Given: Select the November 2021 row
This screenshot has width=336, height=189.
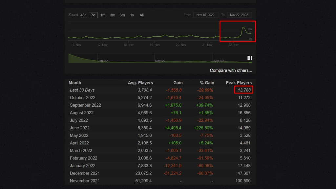Looking at the screenshot, I should click(85, 180).
